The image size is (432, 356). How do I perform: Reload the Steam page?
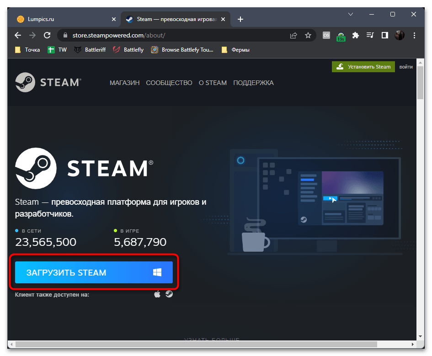coord(47,35)
